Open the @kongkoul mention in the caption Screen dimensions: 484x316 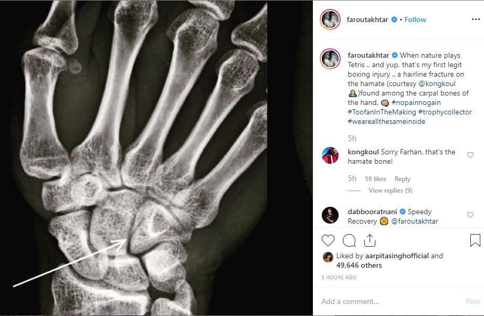pos(437,84)
